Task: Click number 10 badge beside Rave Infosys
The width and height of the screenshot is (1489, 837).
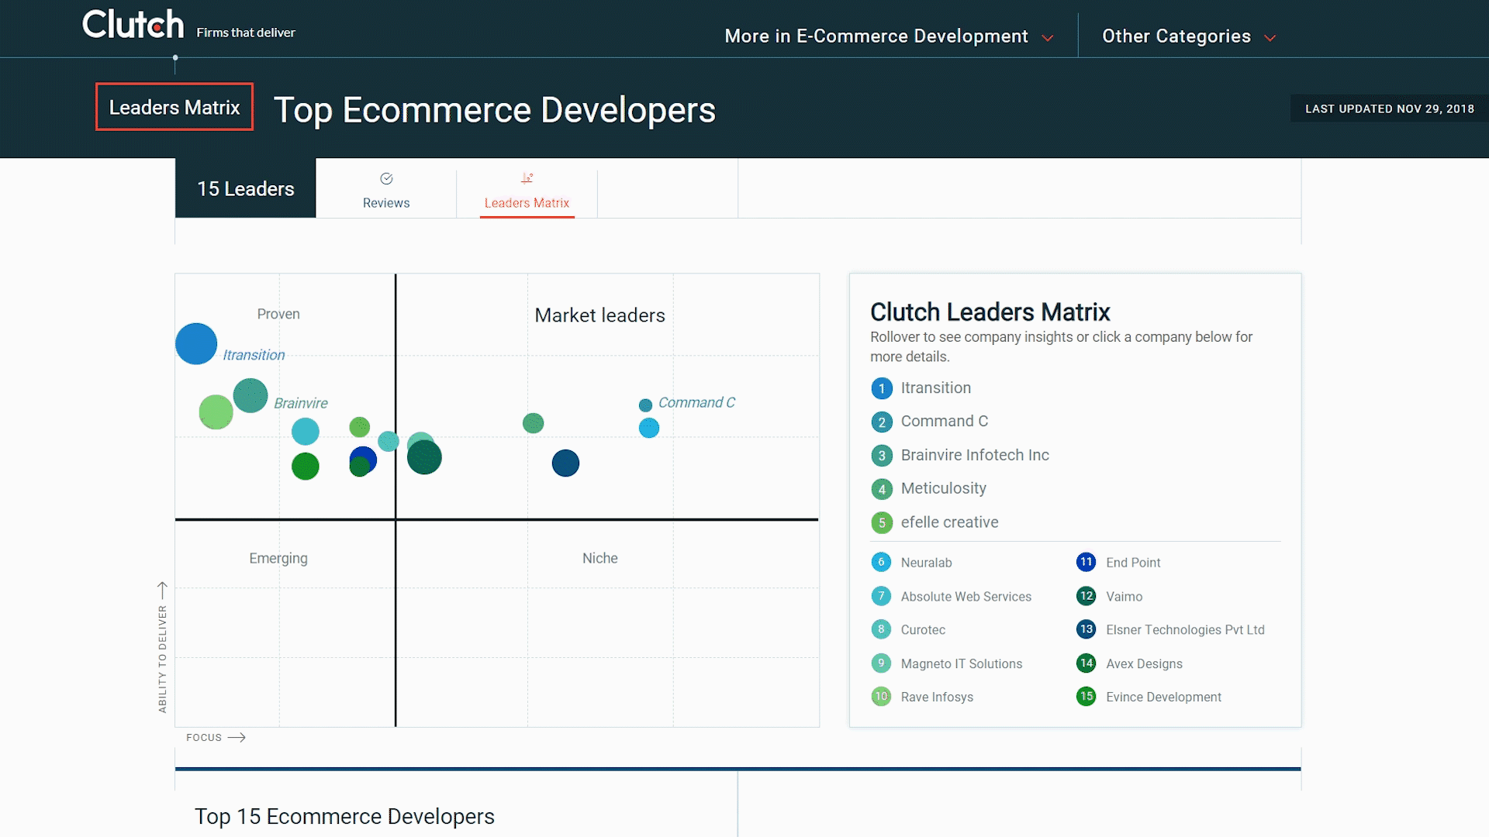Action: [x=881, y=697]
